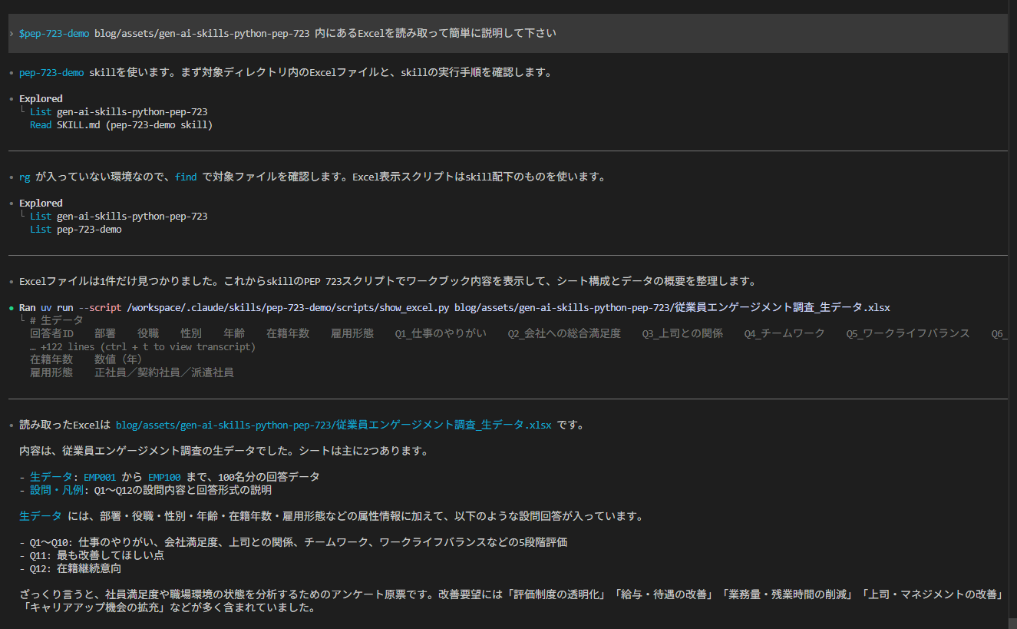Click the EMP100 identifier
The image size is (1017, 629).
pos(164,477)
